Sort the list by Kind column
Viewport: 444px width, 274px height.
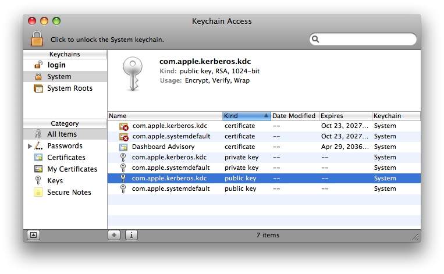click(x=246, y=116)
